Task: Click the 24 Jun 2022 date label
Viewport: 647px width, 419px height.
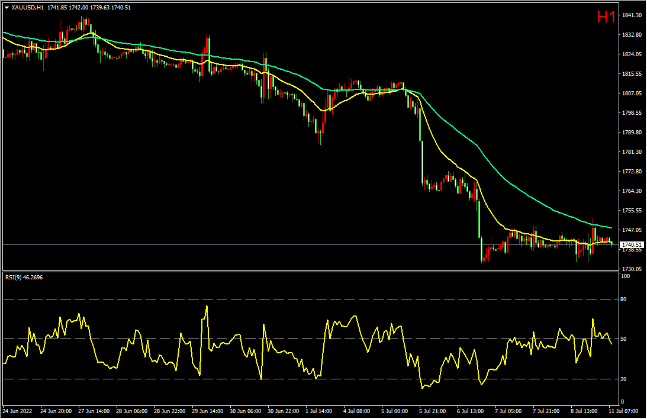Action: tap(17, 411)
